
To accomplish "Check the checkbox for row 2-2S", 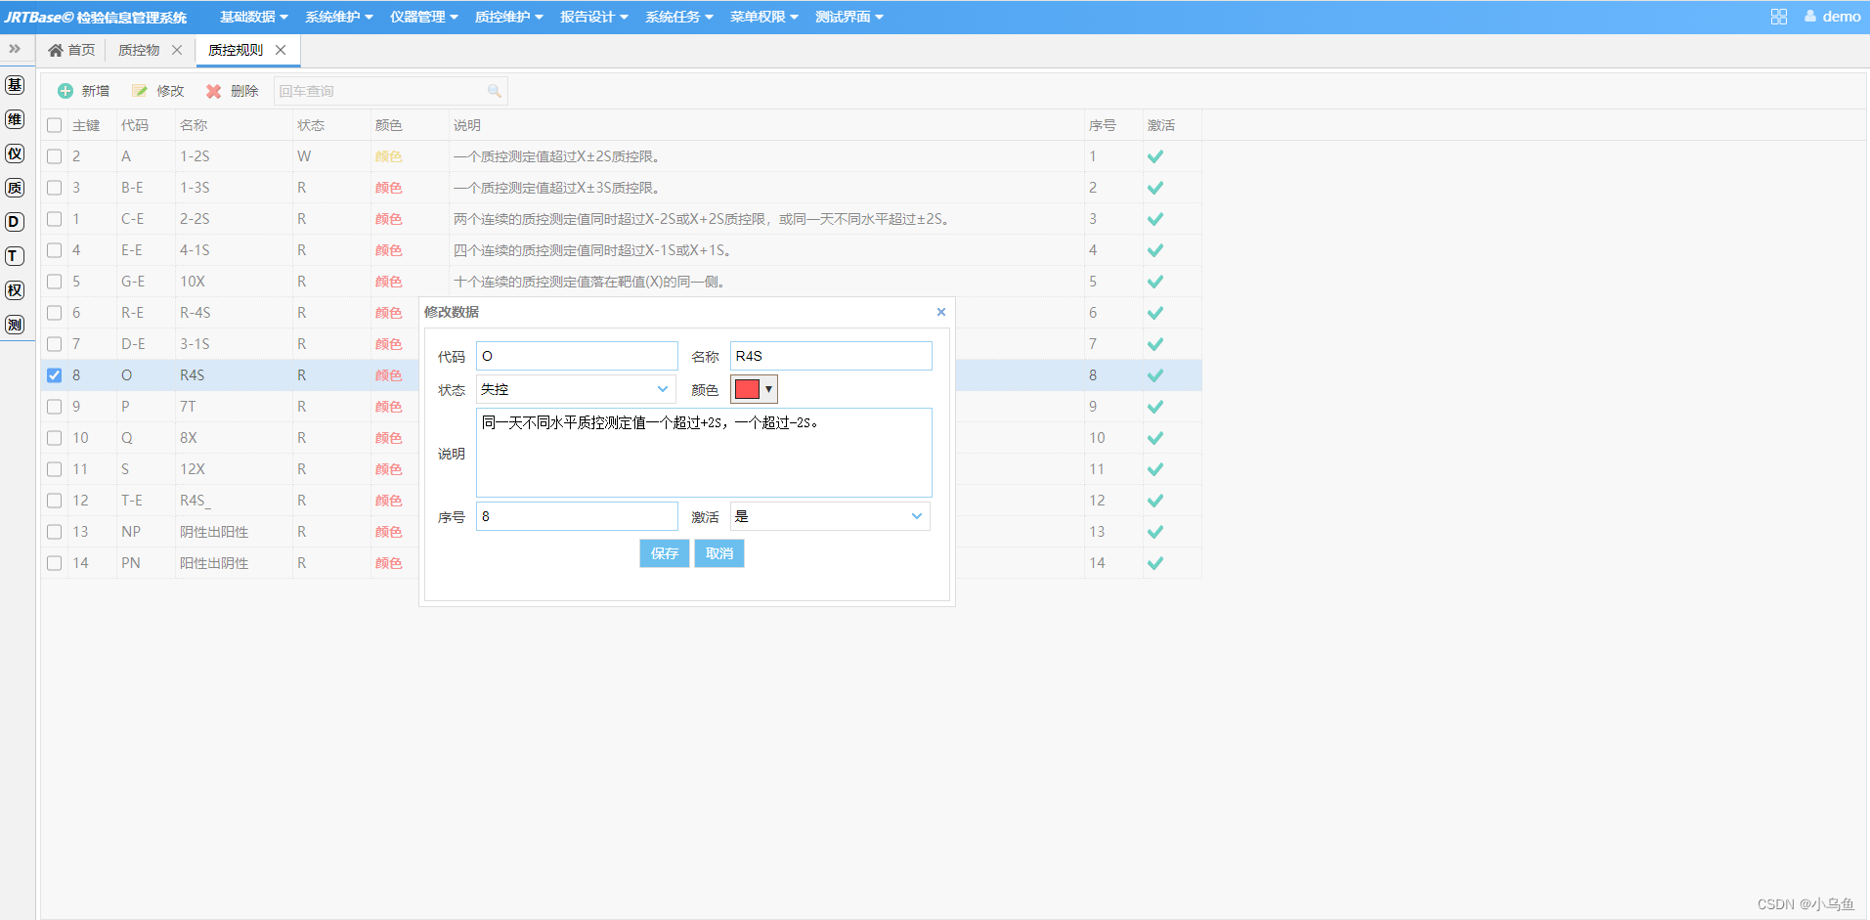I will pos(54,219).
